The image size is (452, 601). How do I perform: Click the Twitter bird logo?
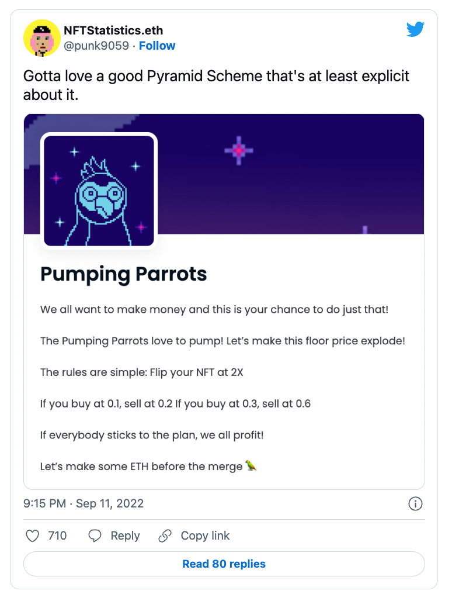[x=415, y=29]
